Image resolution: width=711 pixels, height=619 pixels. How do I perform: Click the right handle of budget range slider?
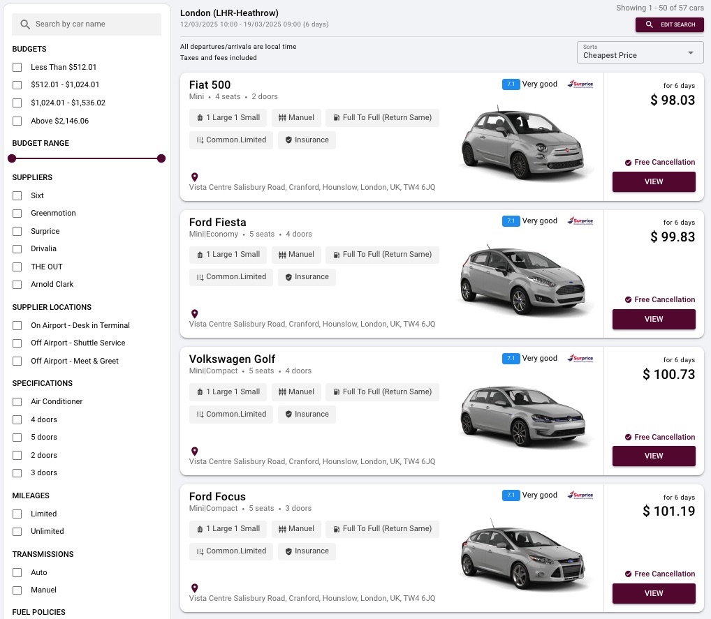161,158
